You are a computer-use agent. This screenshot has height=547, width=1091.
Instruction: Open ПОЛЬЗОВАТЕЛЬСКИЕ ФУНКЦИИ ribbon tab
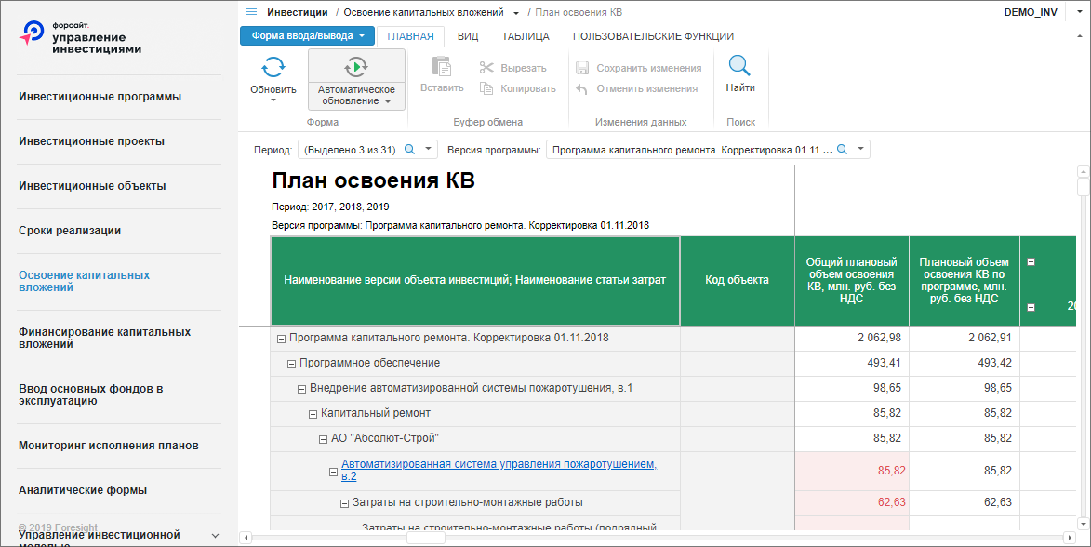[653, 36]
